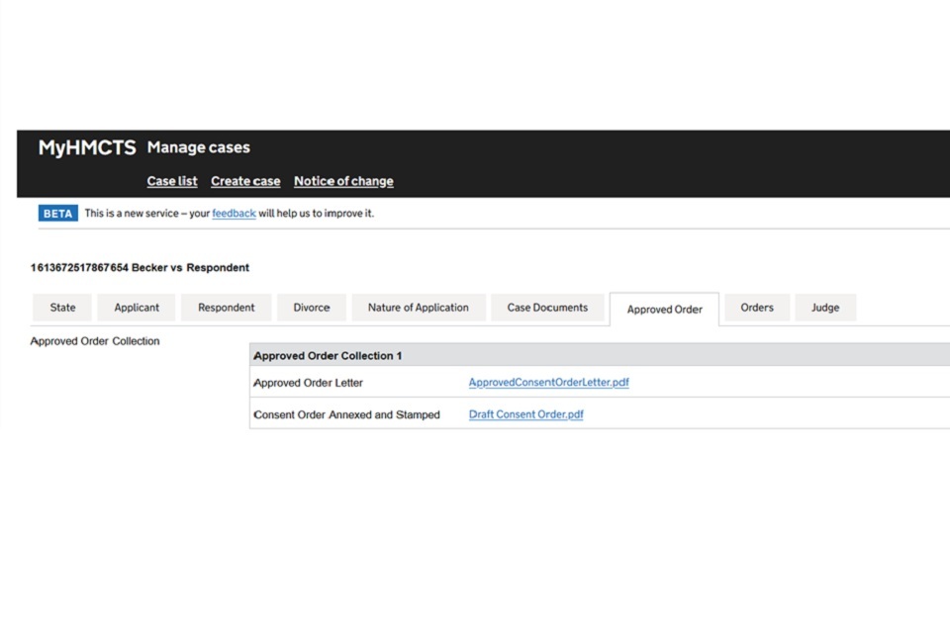Go to the Orders tab
This screenshot has height=633, width=950.
click(756, 308)
